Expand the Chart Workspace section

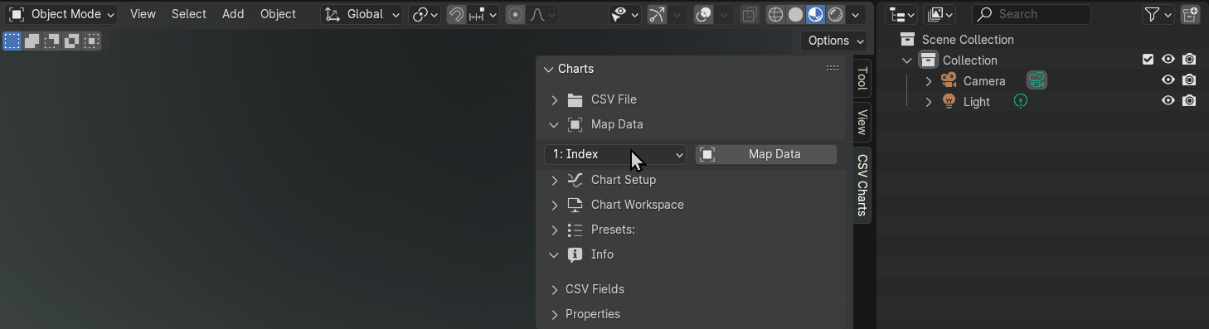click(555, 205)
